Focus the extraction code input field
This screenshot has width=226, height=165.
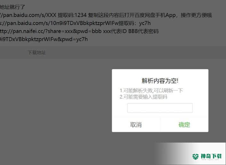tap(160, 108)
